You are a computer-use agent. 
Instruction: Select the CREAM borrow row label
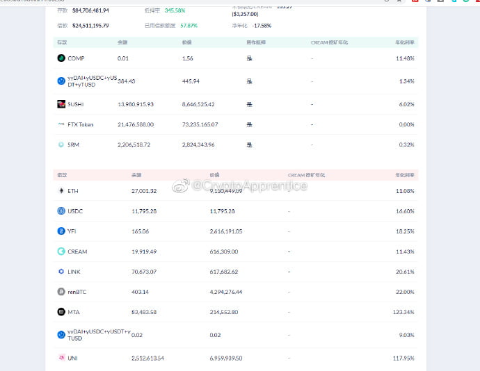click(77, 252)
